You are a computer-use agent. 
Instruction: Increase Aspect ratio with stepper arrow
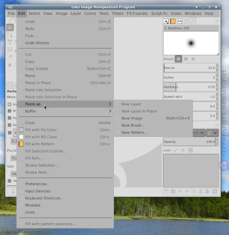click(x=217, y=95)
